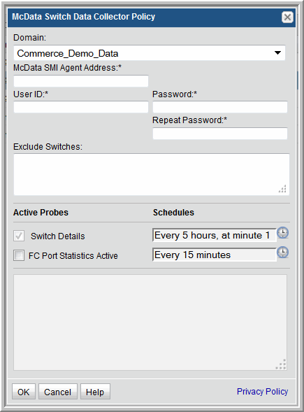This screenshot has height=412, width=304.
Task: Select the Password input field
Action: tap(220, 107)
